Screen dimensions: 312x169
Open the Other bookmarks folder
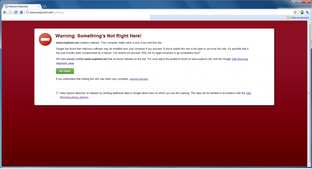pyautogui.click(x=298, y=18)
